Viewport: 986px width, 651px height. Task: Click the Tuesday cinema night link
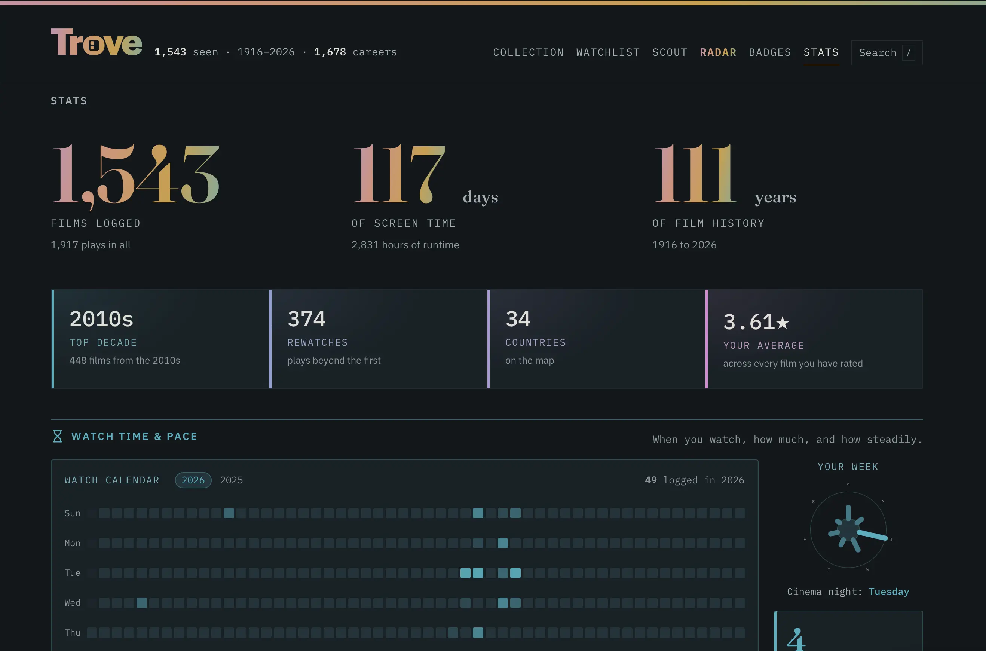pyautogui.click(x=888, y=592)
